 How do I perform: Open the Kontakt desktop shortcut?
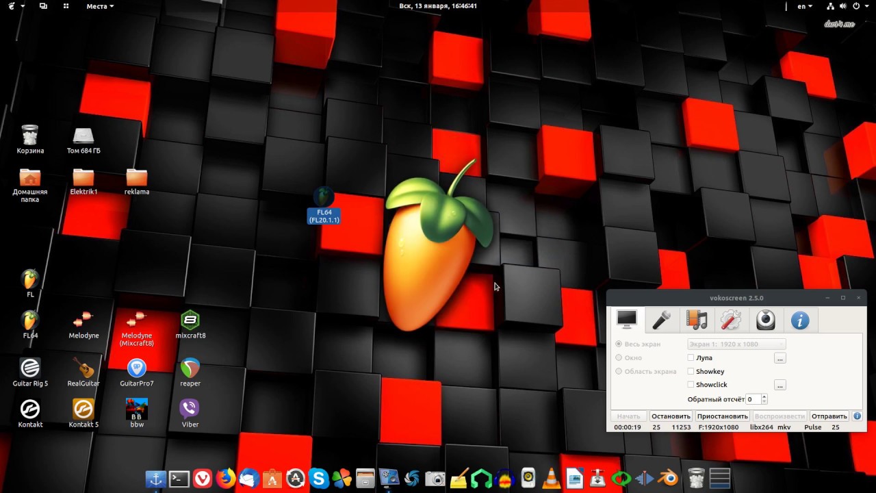[x=30, y=414]
